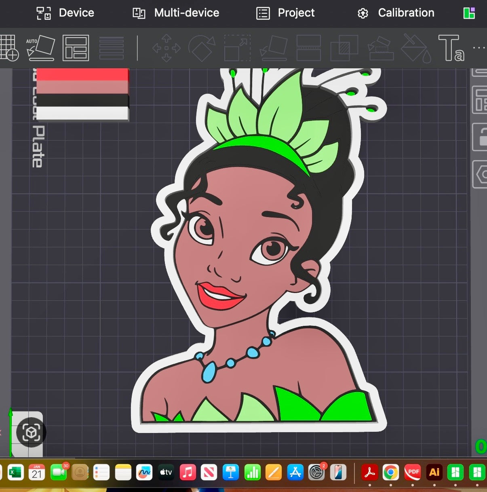This screenshot has height=492, width=487.
Task: Click the green layout icon right of Calibration
Action: [469, 13]
